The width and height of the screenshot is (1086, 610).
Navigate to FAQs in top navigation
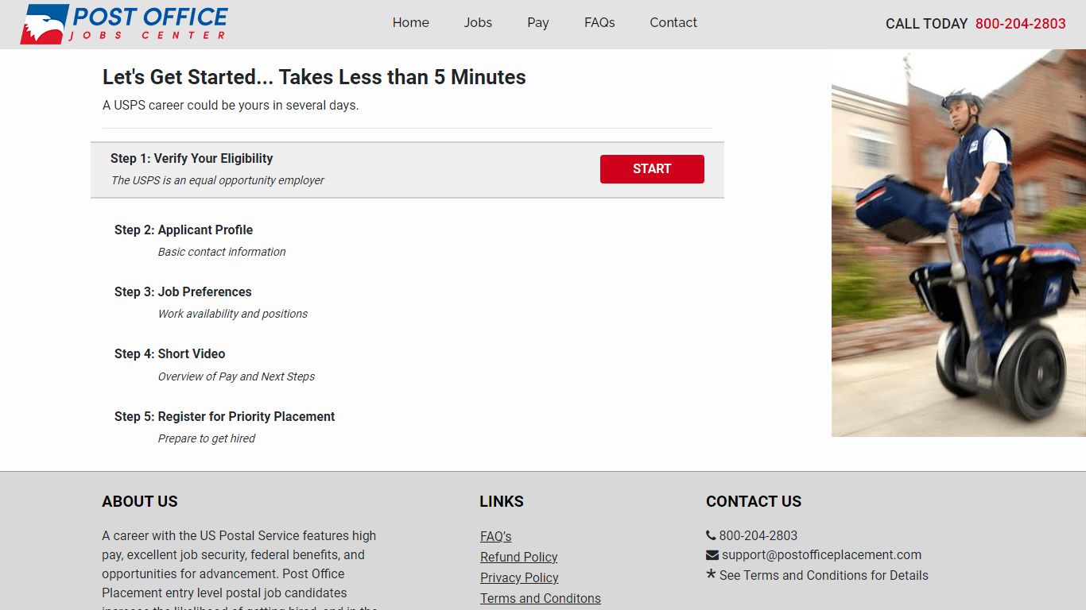pyautogui.click(x=599, y=23)
